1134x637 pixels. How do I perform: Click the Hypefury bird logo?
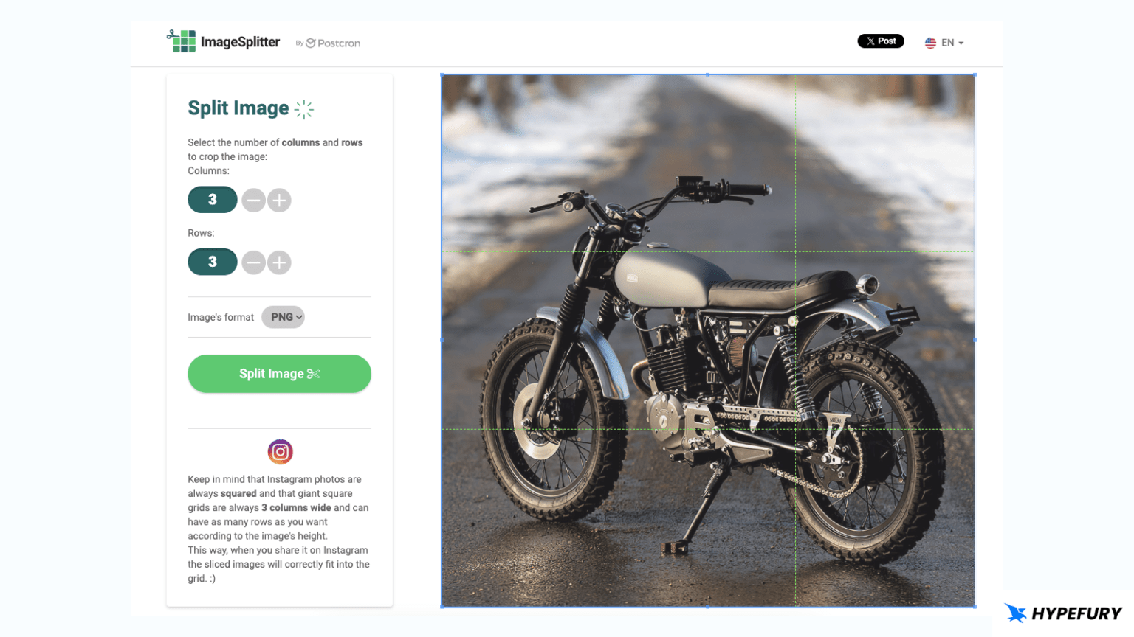click(1016, 613)
